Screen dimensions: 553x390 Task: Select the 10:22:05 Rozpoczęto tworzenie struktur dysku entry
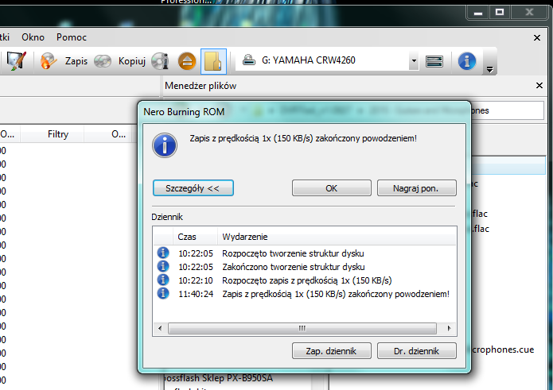(x=305, y=253)
